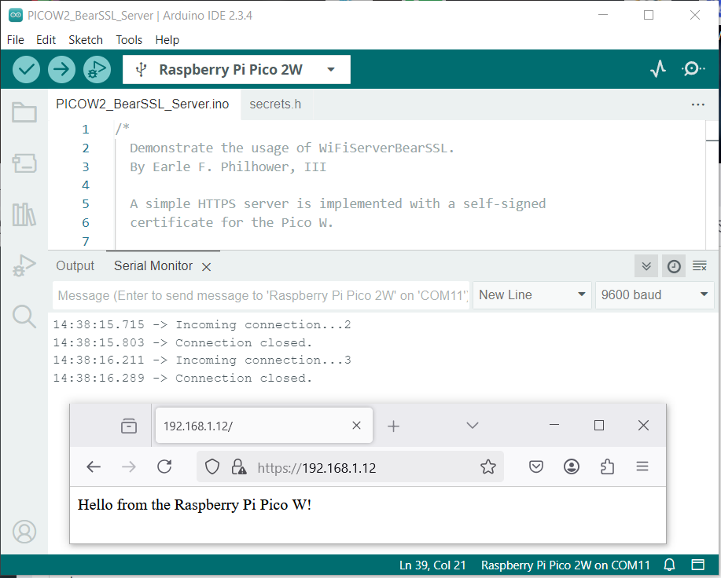
Task: Close the Serial Monitor tab
Action: coord(207,267)
